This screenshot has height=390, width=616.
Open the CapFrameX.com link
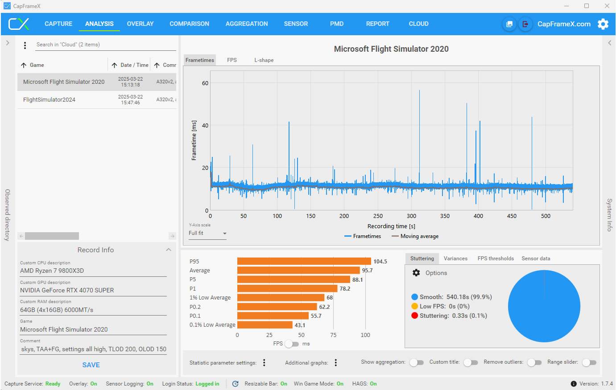pos(564,24)
